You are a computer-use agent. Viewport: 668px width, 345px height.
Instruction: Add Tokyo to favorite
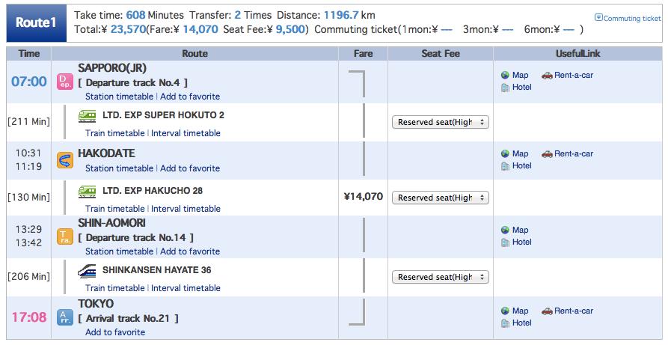115,332
